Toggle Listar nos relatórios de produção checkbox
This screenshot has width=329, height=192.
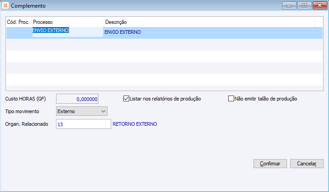pyautogui.click(x=126, y=99)
